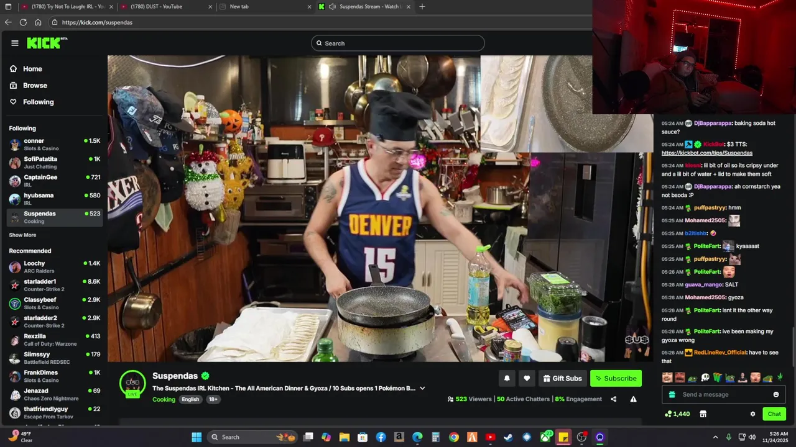Open the kickbot.com tips link in chat
The image size is (796, 447).
(x=707, y=153)
